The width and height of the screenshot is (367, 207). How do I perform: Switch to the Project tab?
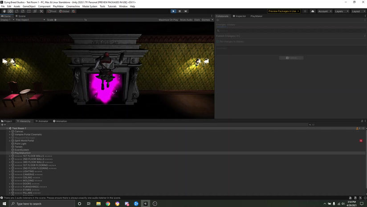click(x=6, y=121)
